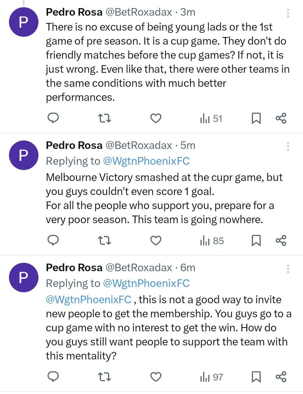Bookmark the tweet with 51 views
Viewport: 303px width, 394px height.
[x=256, y=119]
